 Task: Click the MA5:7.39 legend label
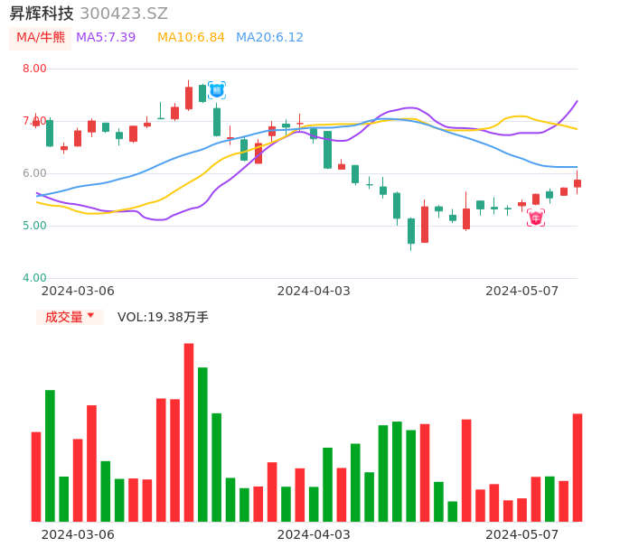pyautogui.click(x=106, y=37)
